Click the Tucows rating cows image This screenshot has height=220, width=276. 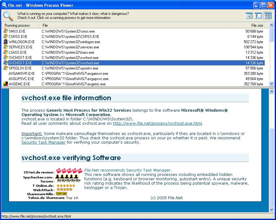pyautogui.click(x=69, y=181)
